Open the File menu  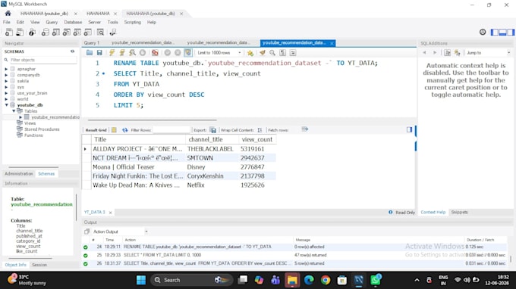[7, 22]
